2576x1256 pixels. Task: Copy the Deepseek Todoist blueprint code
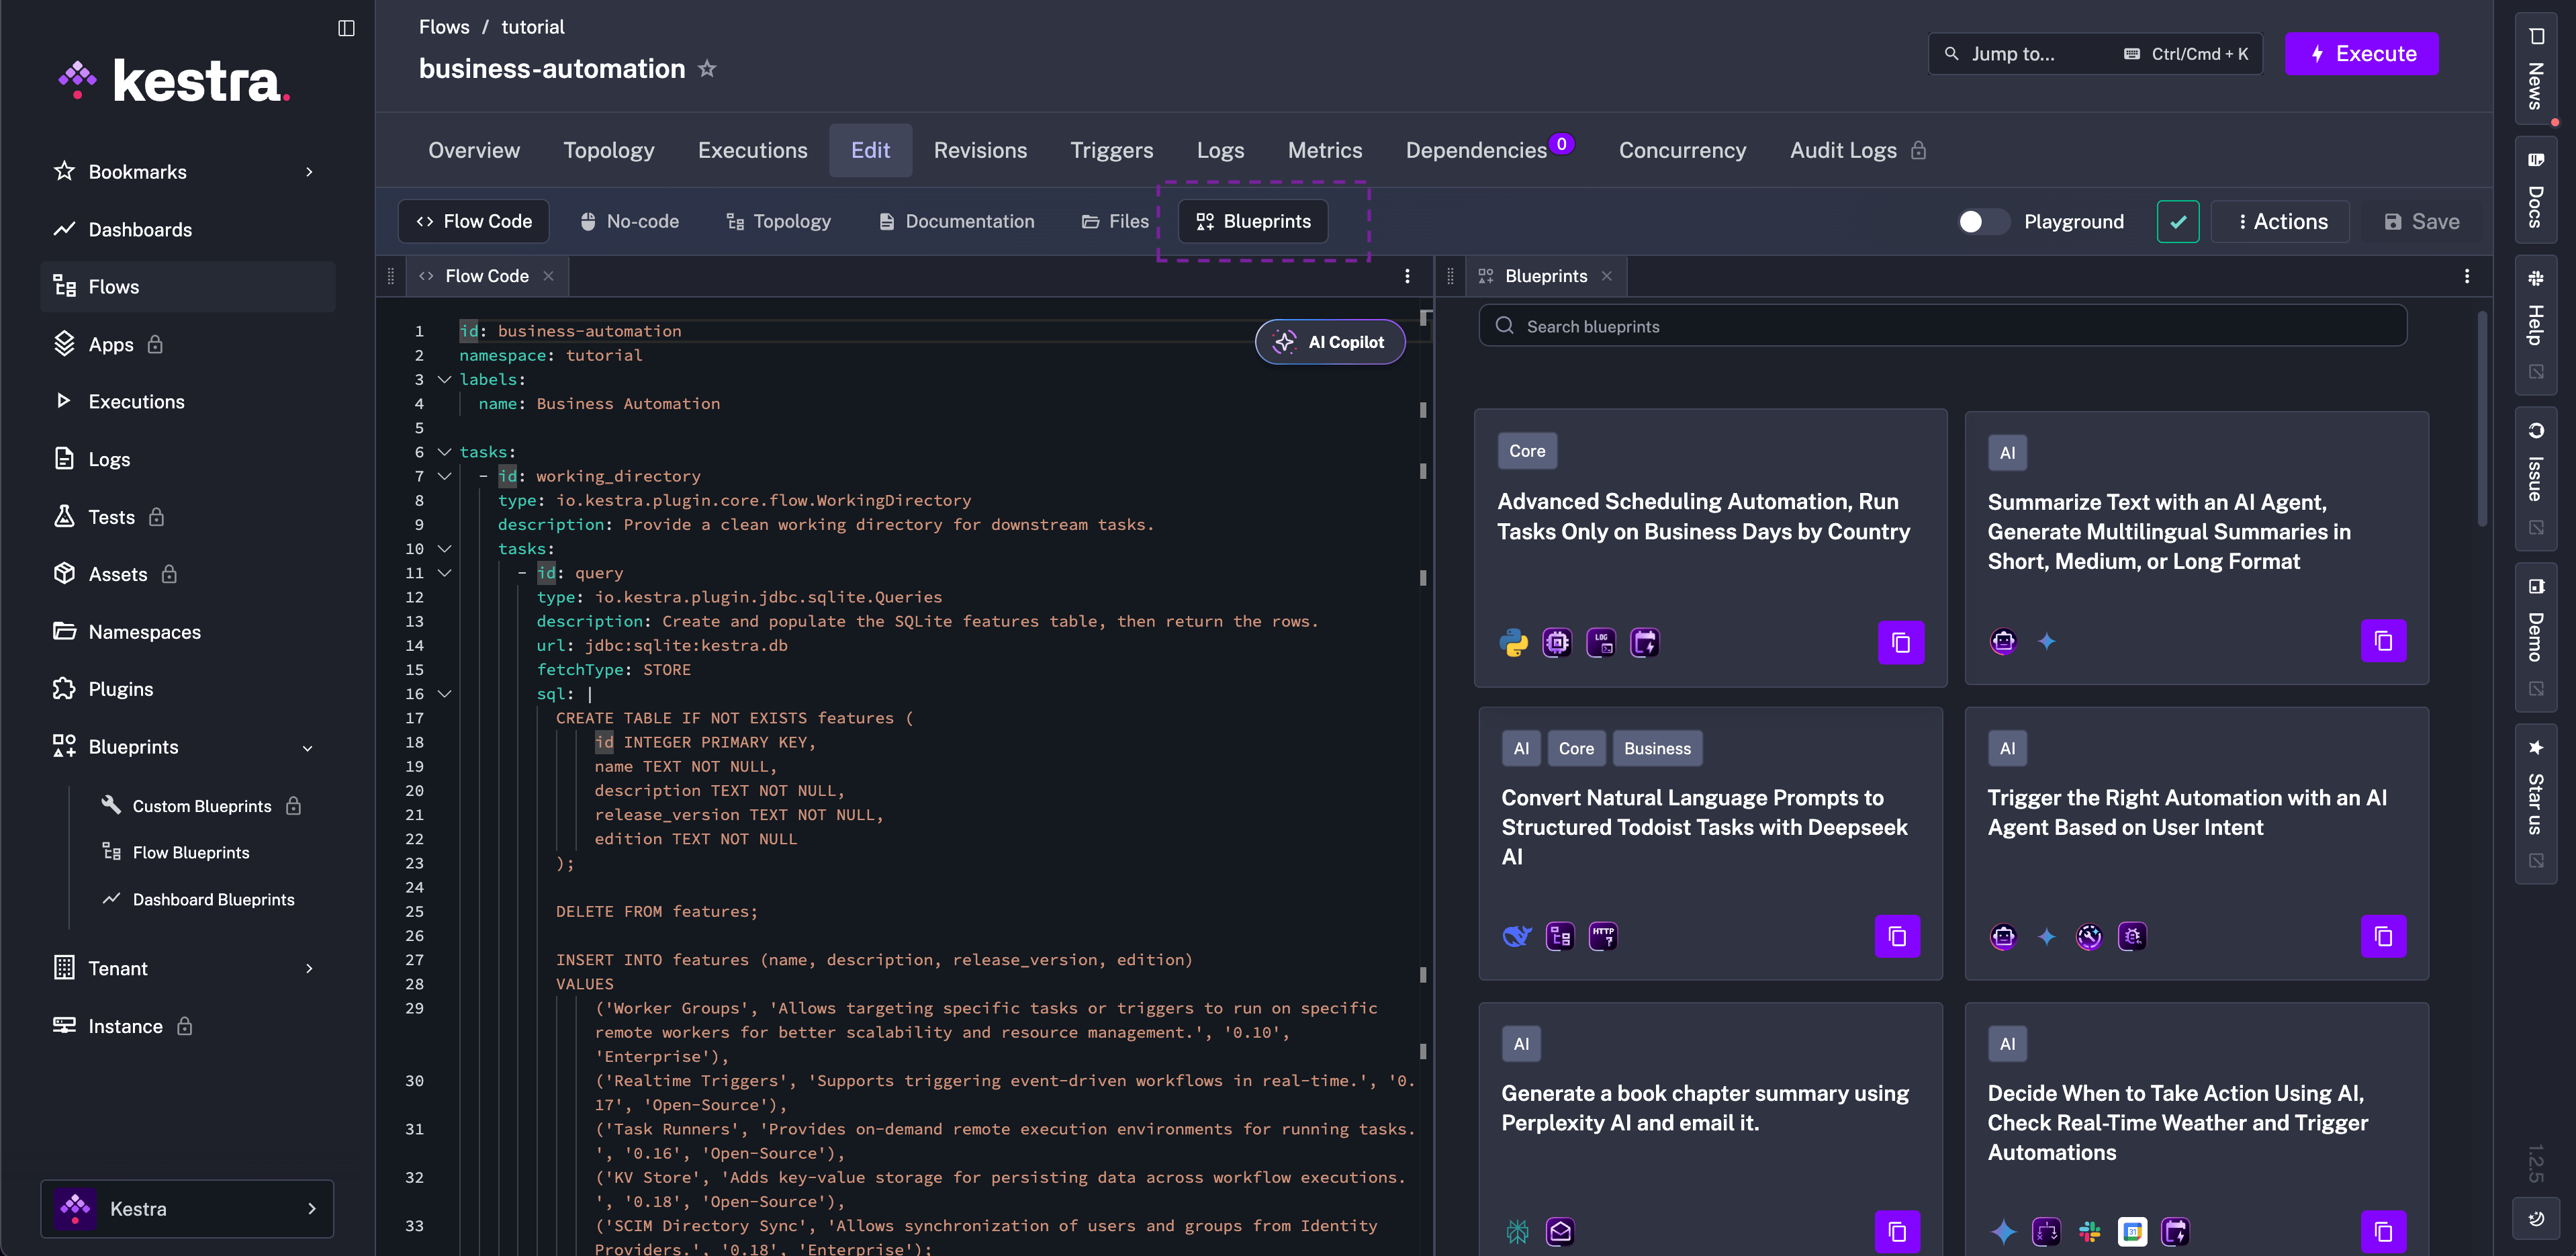click(1898, 936)
